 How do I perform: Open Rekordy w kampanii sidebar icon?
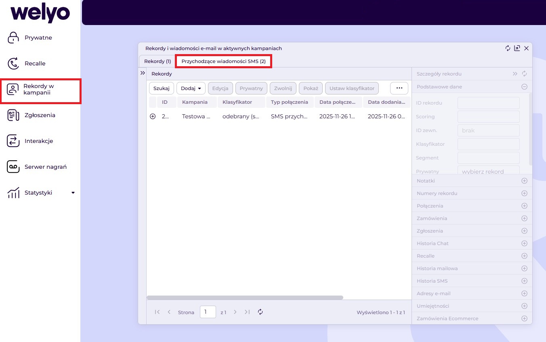click(13, 89)
